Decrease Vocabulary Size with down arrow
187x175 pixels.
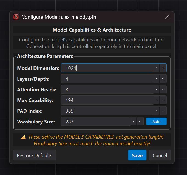pos(140,122)
